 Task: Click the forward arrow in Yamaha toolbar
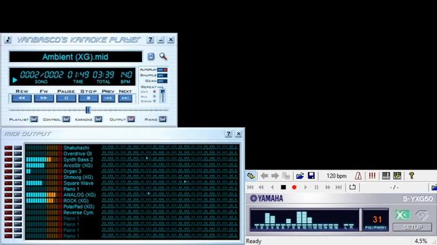point(275,176)
